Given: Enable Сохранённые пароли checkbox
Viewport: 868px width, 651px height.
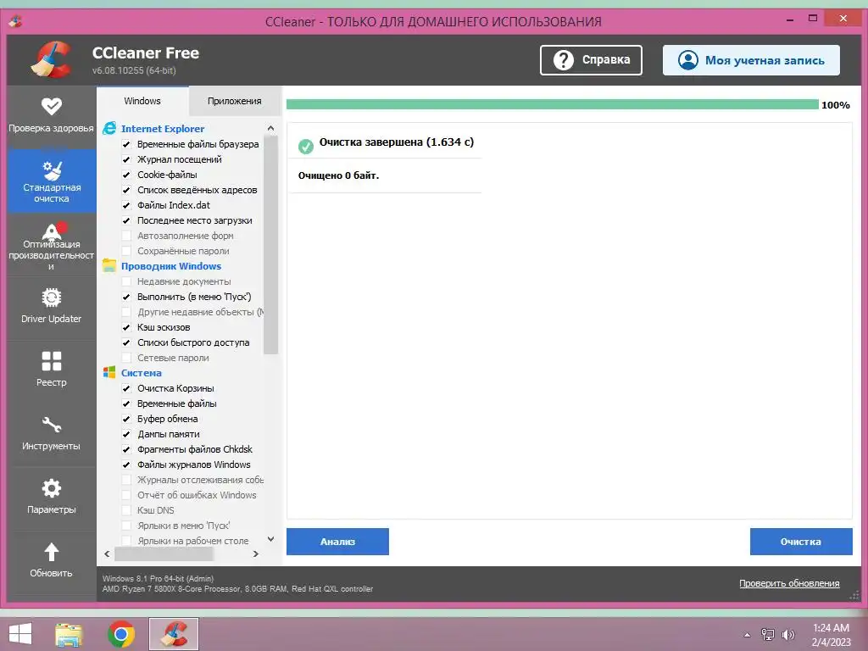Looking at the screenshot, I should pos(126,251).
